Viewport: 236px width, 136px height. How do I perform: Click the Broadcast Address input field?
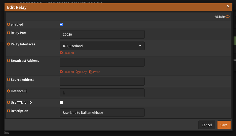point(102,62)
